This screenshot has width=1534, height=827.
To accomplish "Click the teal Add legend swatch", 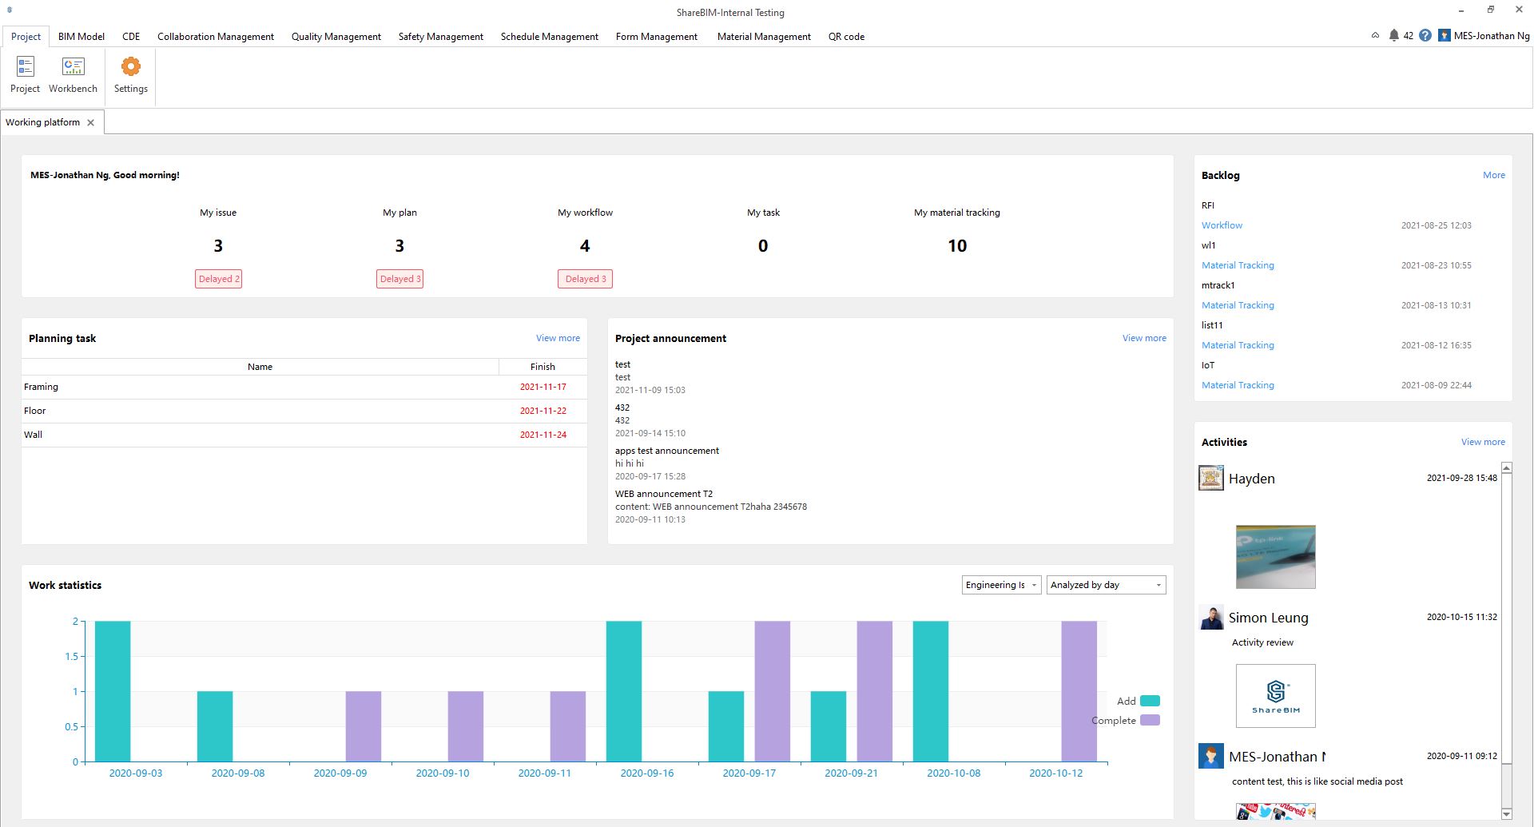I will pos(1150,701).
